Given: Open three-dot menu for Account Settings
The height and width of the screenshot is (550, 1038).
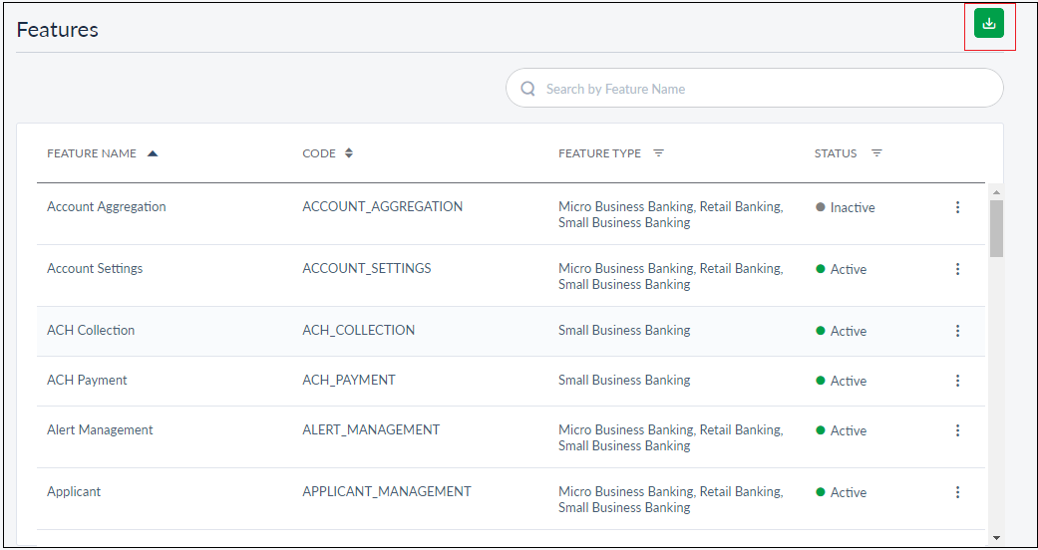Looking at the screenshot, I should pos(957,269).
